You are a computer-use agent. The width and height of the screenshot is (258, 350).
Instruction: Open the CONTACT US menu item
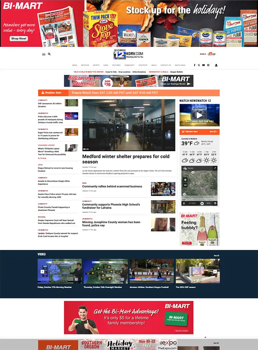[166, 65]
